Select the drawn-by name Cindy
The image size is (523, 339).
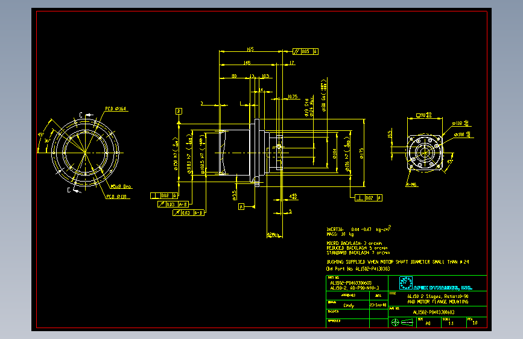click(x=349, y=305)
